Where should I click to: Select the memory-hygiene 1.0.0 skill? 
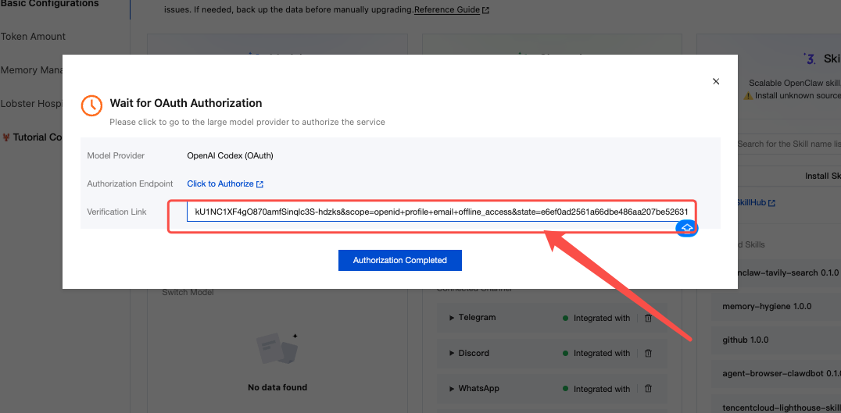point(756,307)
